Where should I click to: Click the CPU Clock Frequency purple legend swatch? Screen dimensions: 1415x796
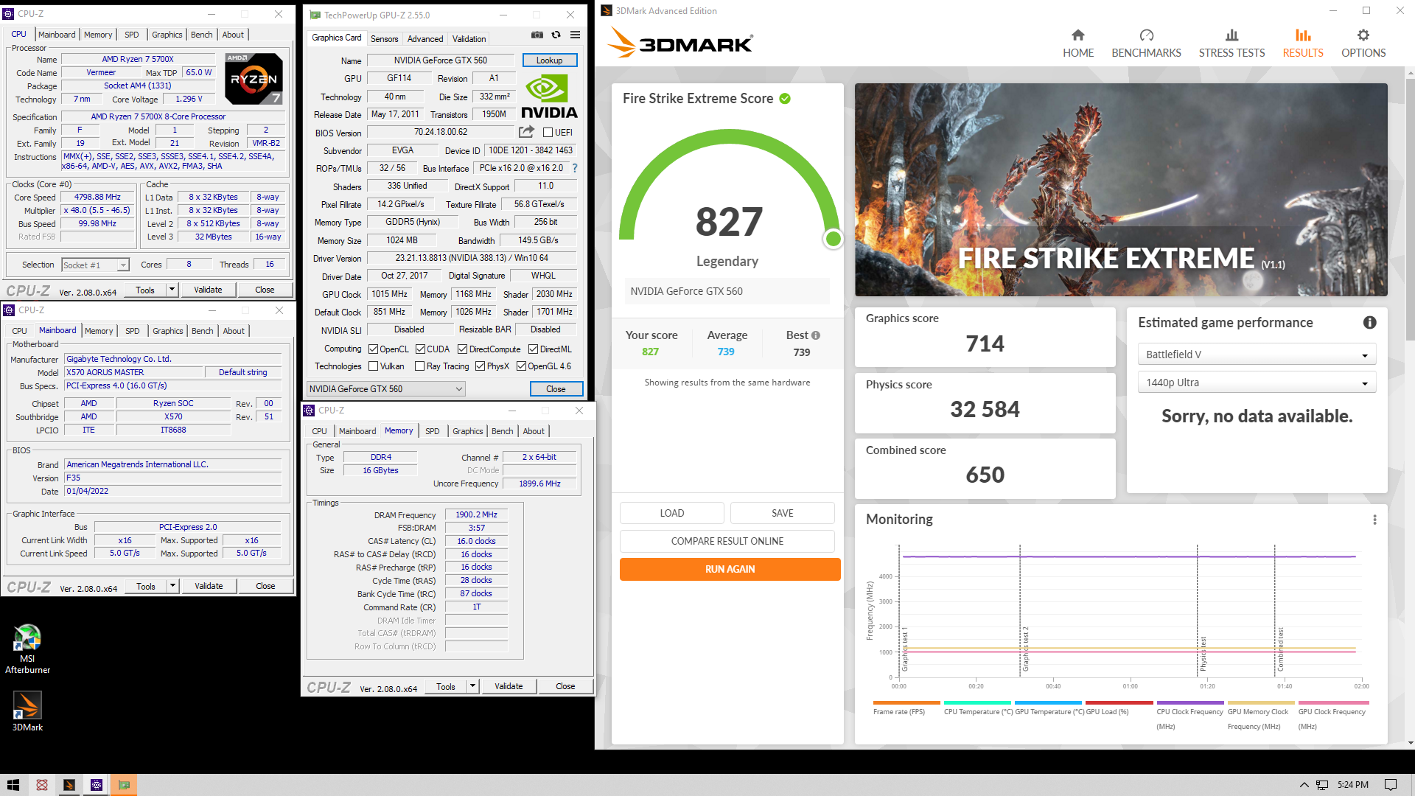1189,702
